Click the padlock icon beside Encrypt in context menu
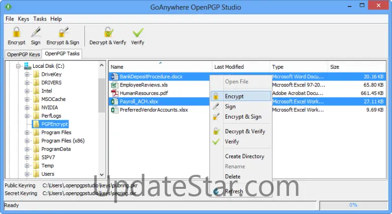 click(216, 96)
